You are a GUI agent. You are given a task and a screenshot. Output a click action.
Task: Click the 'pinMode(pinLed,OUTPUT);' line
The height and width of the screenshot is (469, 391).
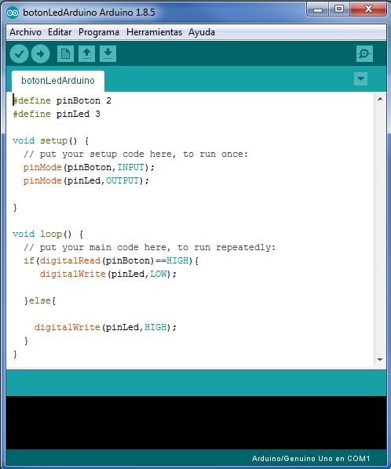tap(86, 181)
